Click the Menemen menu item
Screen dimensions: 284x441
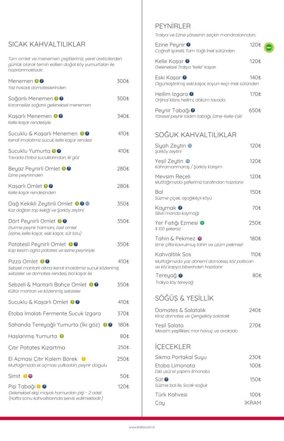pyautogui.click(x=21, y=81)
